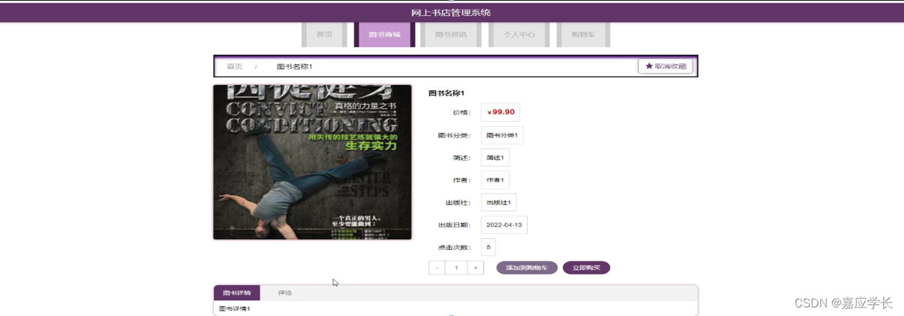Click the 网上书店管理系统 header title
Viewport: 904px width, 316px height.
[x=451, y=12]
